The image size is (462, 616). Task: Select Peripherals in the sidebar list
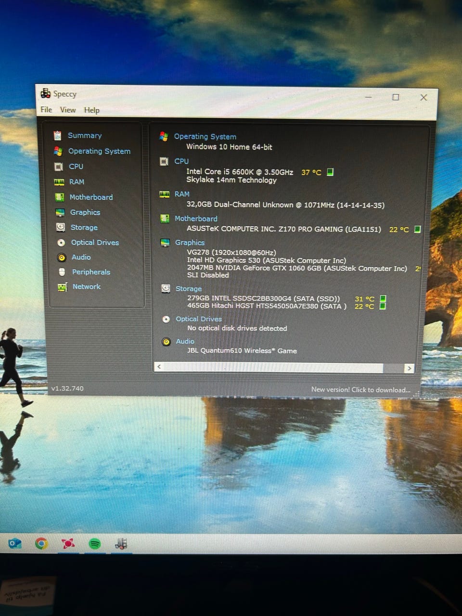point(91,272)
